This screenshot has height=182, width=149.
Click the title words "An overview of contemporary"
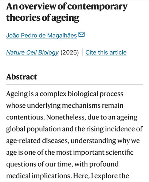[x=67, y=7]
